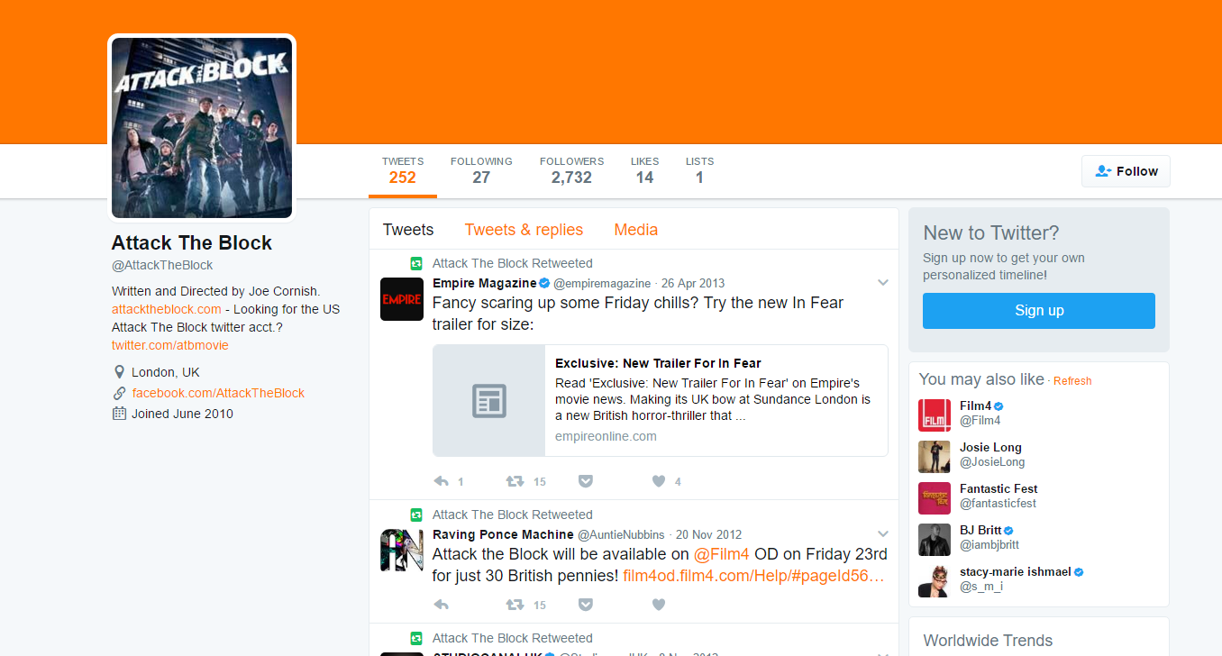Select the Tweets timeline tab
Viewport: 1222px width, 656px height.
point(408,230)
